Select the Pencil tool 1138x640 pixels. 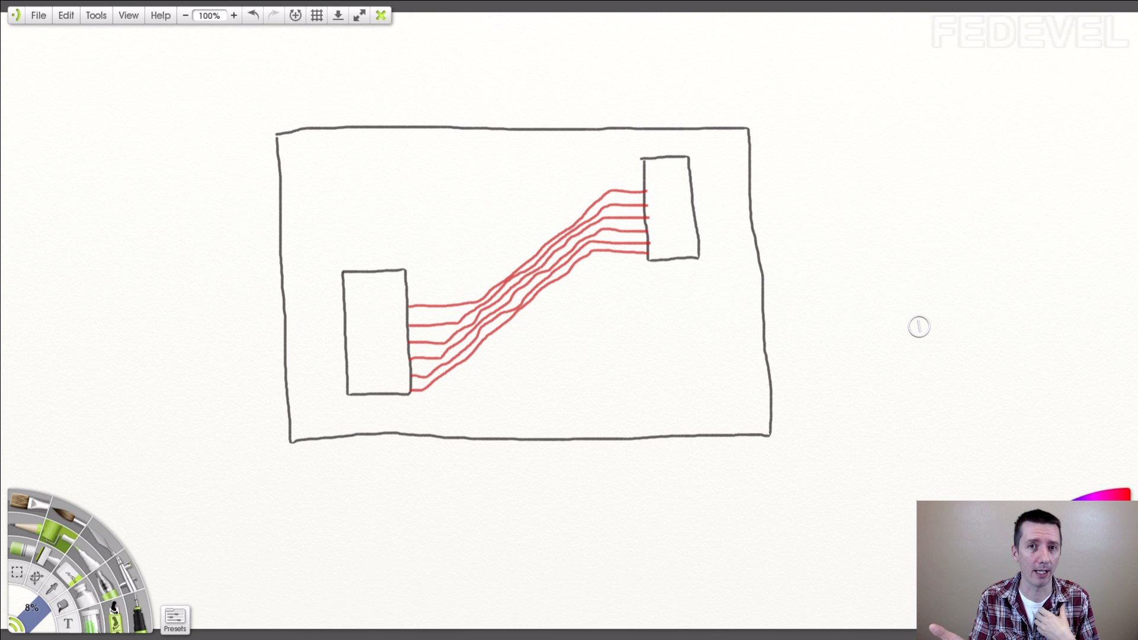pos(26,526)
